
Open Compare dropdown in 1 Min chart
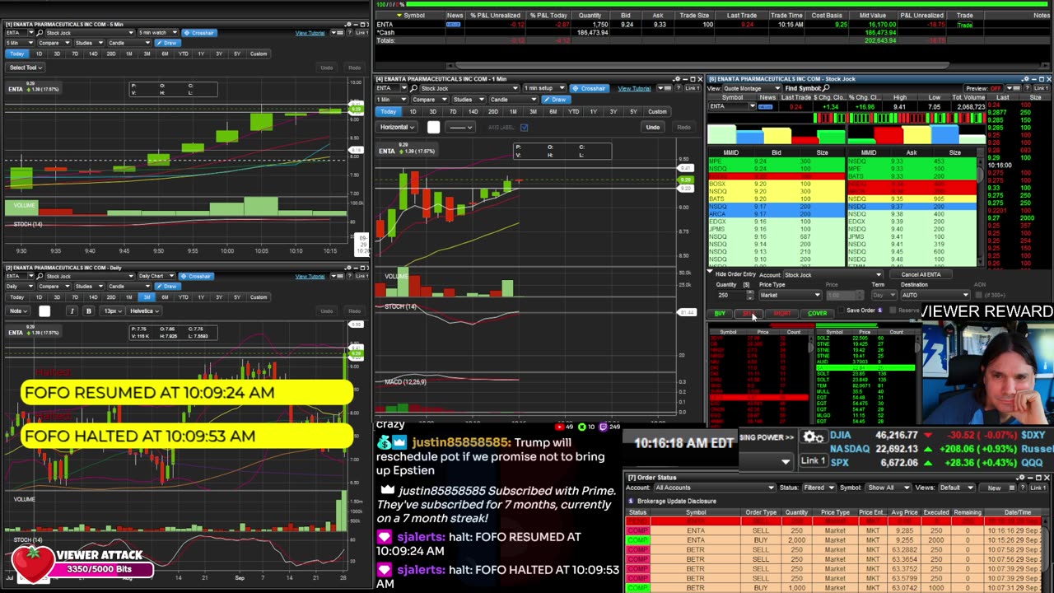tap(430, 100)
